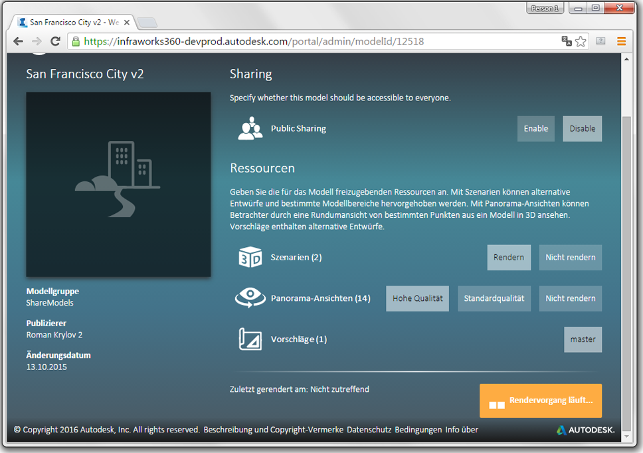
Task: Open a new browser tab
Action: click(x=147, y=23)
